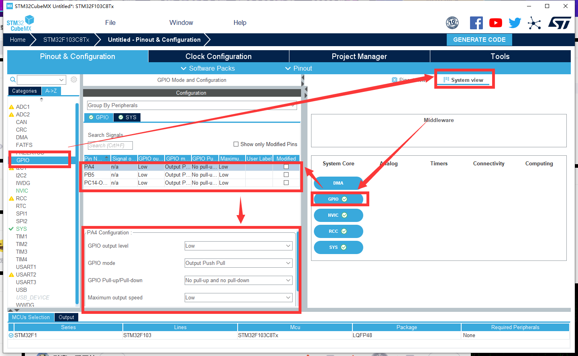
Task: Click the STM32CubeMX cube logo
Action: (20, 23)
